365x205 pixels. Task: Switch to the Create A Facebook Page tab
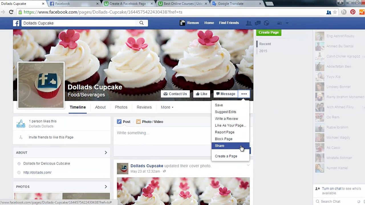[128, 4]
